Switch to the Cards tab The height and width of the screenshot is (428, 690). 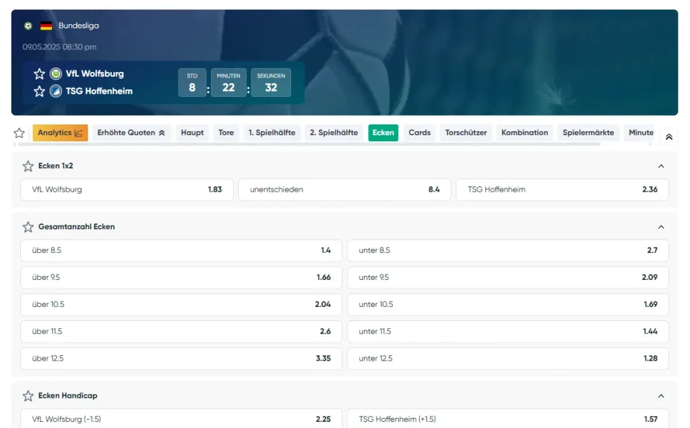(x=420, y=133)
